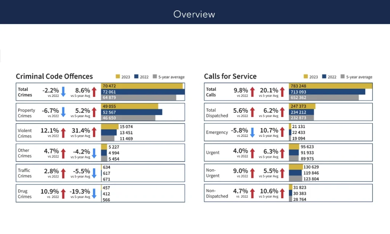Click the gray 46 650 bar for Property Crimes
This screenshot has width=390, height=234.
click(128, 118)
